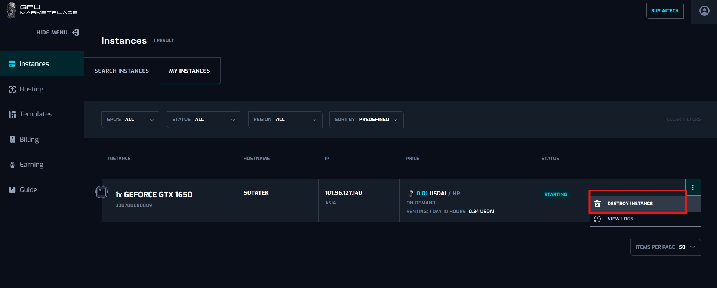Expand the GPU's filter dropdown
This screenshot has height=288, width=717.
(x=130, y=119)
